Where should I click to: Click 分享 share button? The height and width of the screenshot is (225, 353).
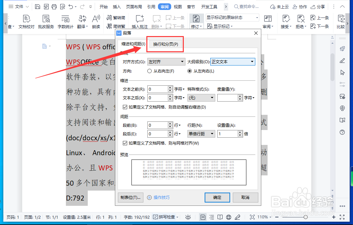[x=318, y=7]
